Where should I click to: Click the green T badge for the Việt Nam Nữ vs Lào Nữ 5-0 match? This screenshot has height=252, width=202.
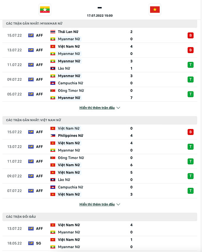click(x=190, y=176)
